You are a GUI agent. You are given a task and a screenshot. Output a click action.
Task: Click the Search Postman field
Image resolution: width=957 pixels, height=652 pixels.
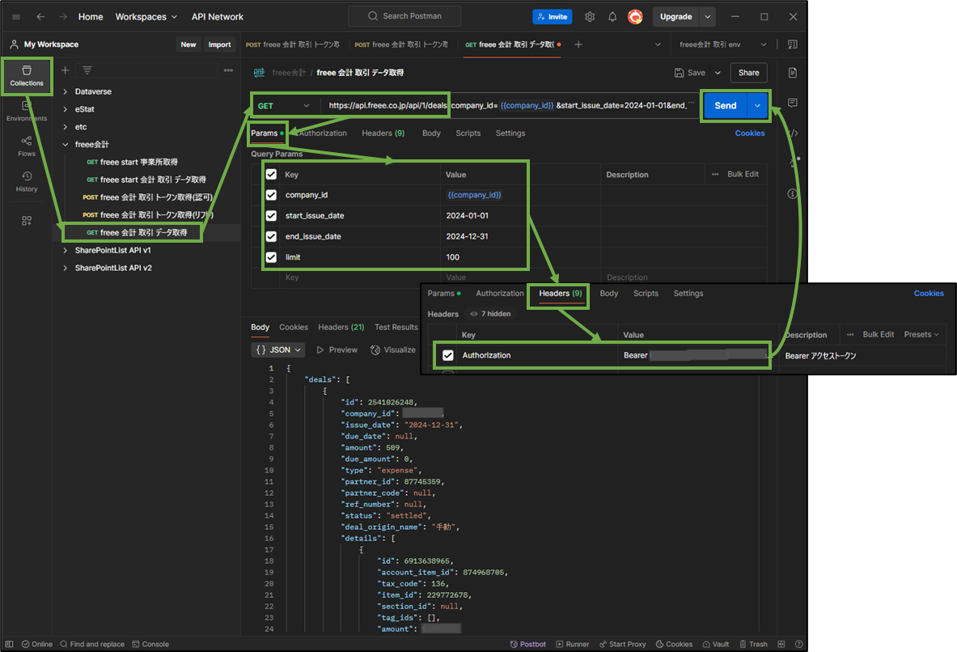click(404, 16)
